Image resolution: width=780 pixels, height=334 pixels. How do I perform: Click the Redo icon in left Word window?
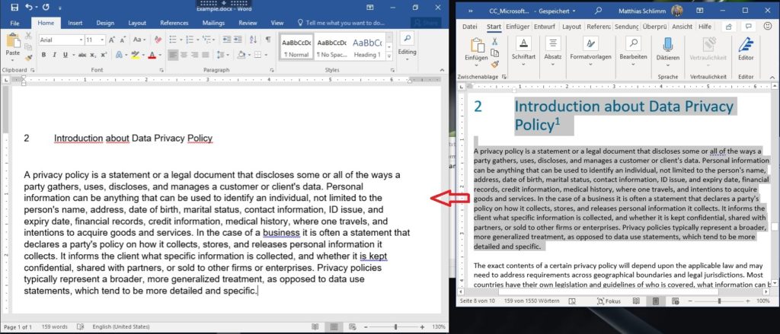coord(46,7)
